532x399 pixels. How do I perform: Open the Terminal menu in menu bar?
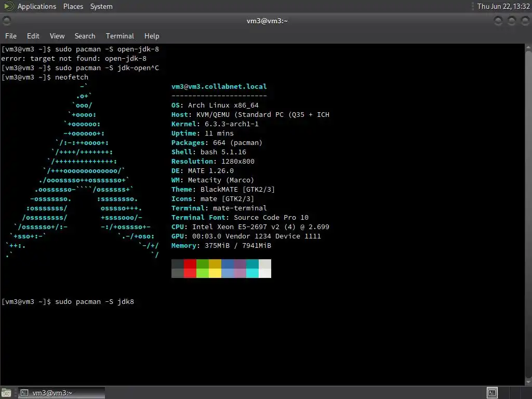(120, 36)
